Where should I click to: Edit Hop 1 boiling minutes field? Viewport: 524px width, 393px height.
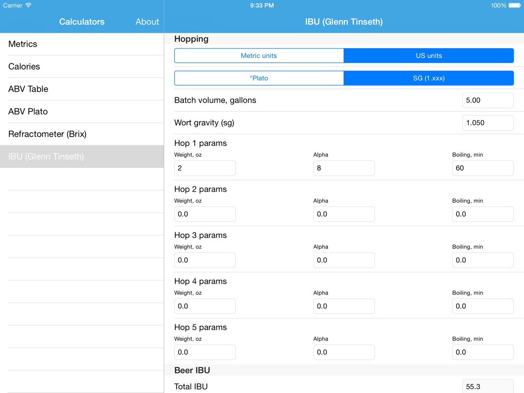pos(483,168)
